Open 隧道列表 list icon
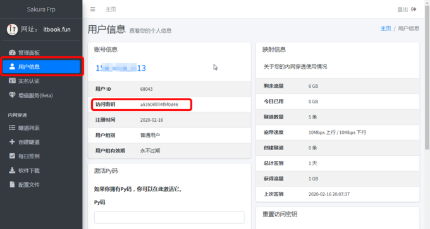Screen dimensions: 430x229 (12, 127)
